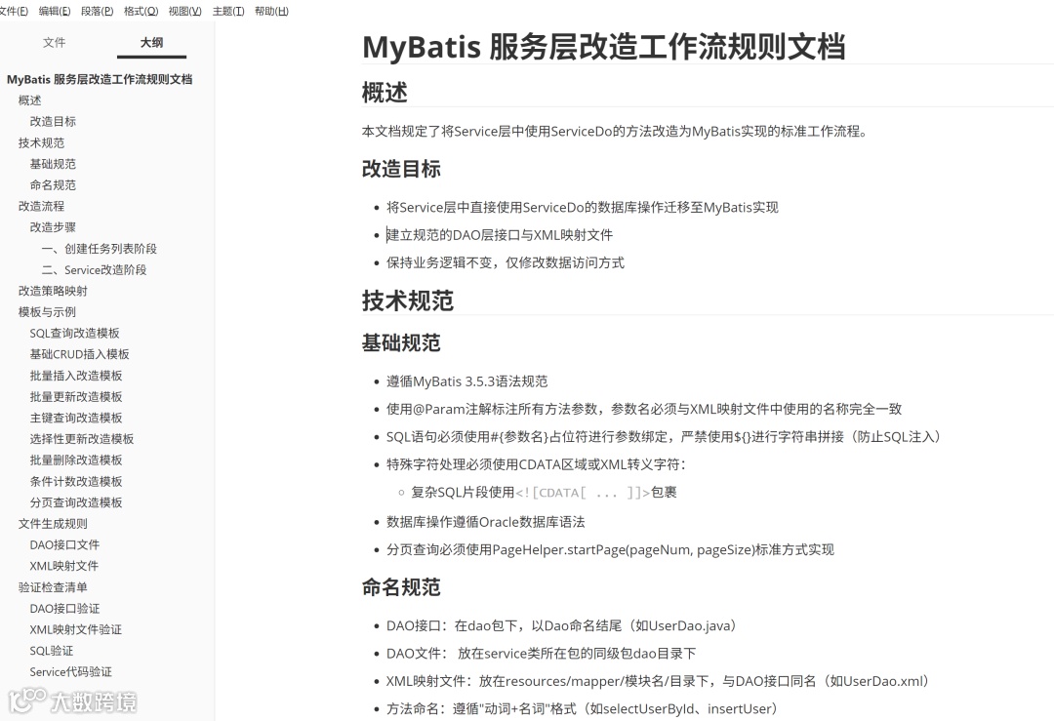Click the bullet starting 特殊字符处理必须使用CDATA
The height and width of the screenshot is (721, 1054).
[x=536, y=464]
